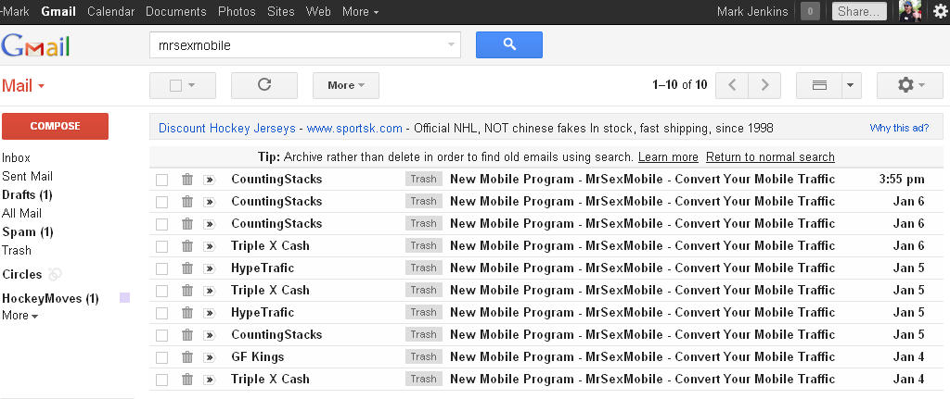The width and height of the screenshot is (950, 399).
Task: Open the Mail dropdown under Gmail logo
Action: 24,86
